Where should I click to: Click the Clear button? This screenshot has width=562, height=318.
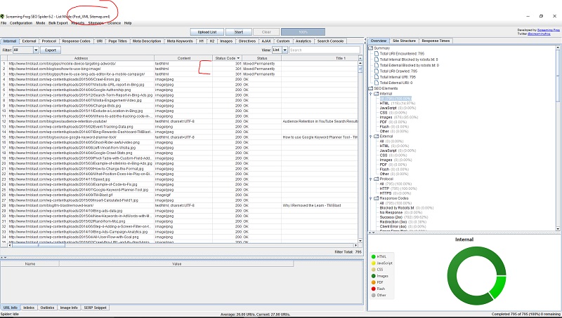266,32
